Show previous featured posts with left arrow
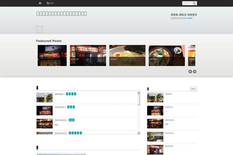 tap(190, 71)
